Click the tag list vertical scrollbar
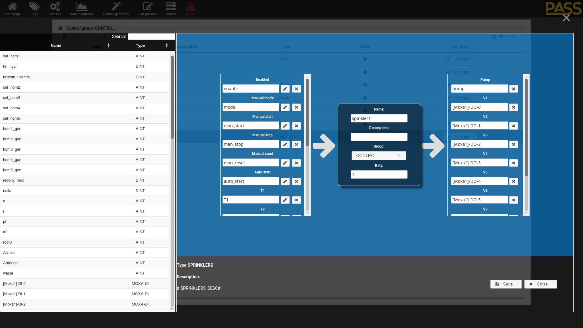Viewport: 583px width, 328px height. tap(172, 97)
